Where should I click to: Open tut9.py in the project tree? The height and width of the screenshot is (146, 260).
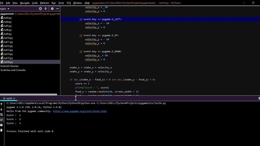[8, 34]
